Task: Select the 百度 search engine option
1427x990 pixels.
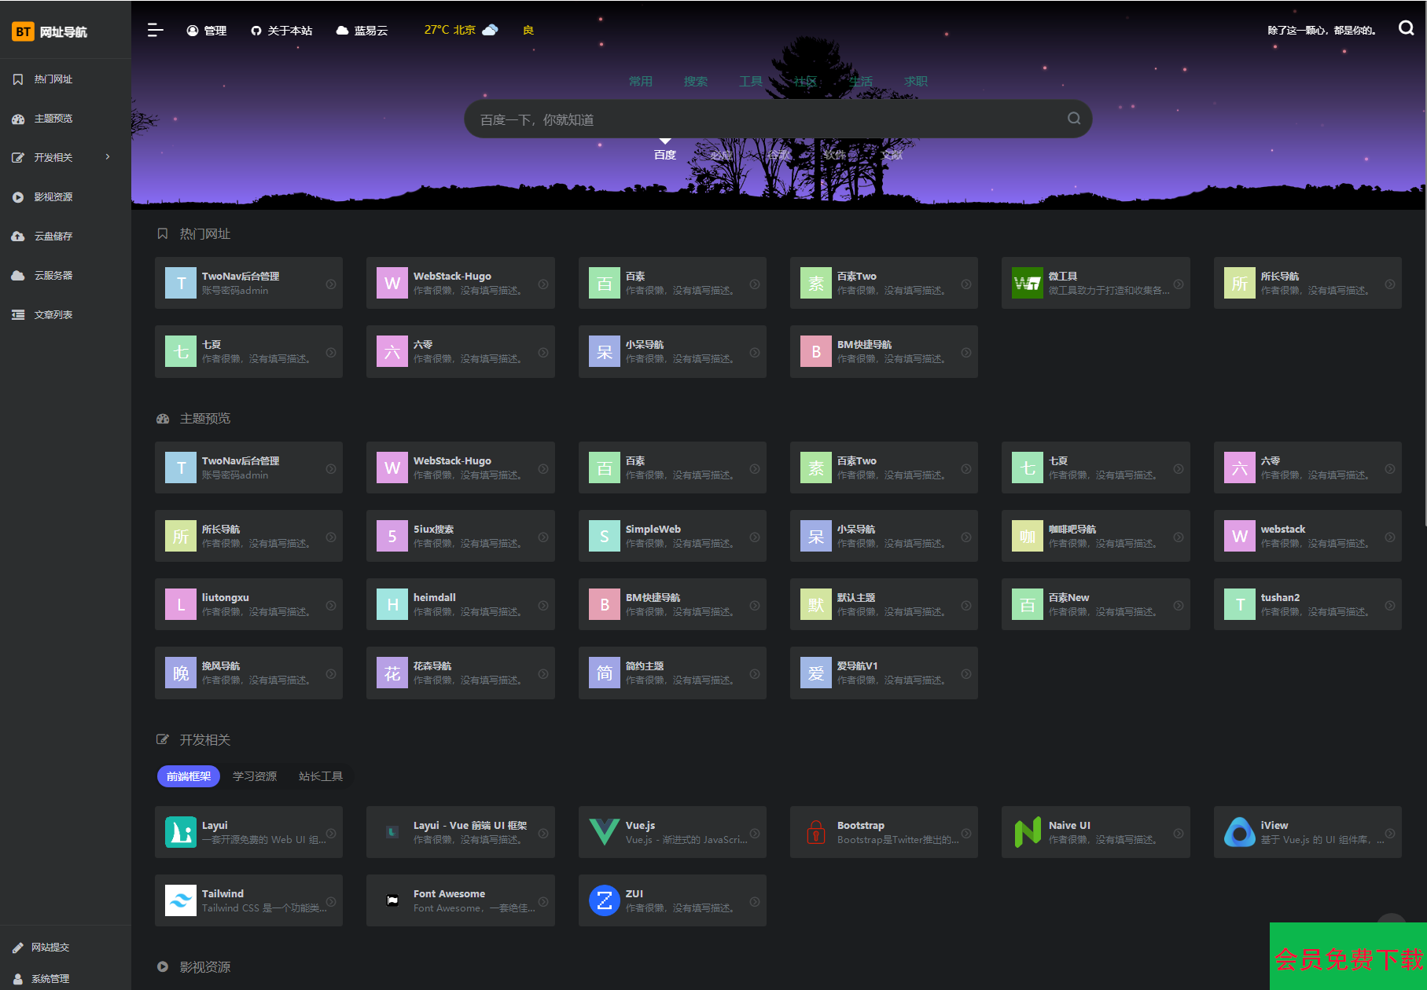Action: (x=664, y=155)
